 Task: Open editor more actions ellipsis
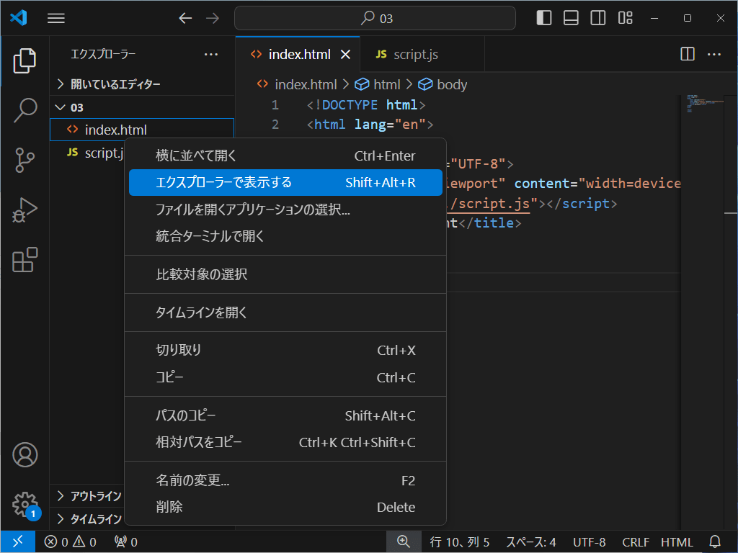[x=714, y=54]
